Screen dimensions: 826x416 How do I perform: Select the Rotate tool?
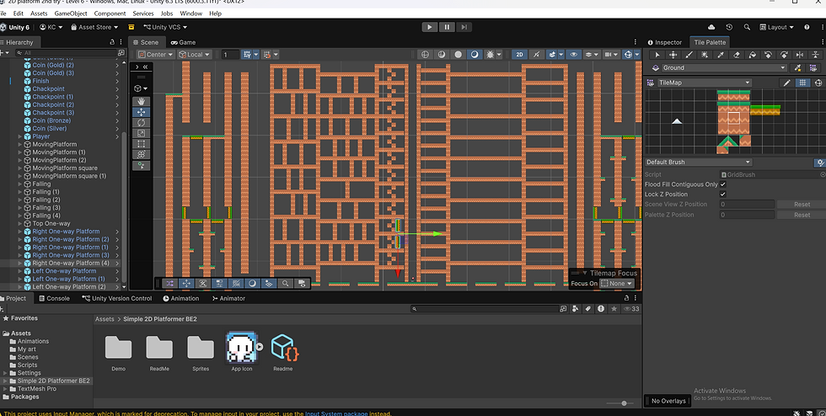coord(142,123)
